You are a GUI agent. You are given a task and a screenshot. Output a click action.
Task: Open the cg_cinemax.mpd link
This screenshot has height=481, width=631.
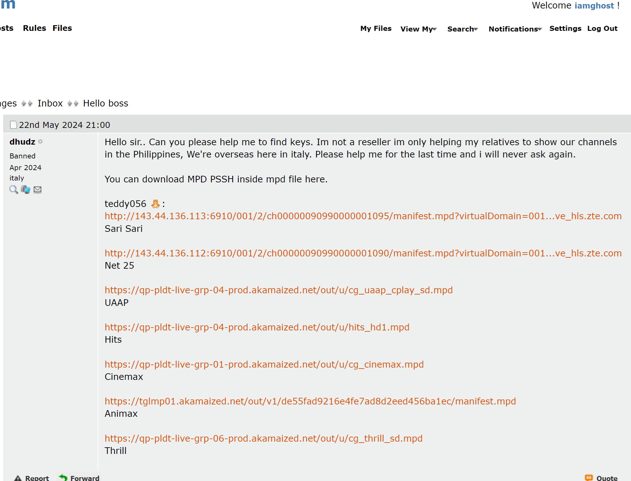click(264, 364)
